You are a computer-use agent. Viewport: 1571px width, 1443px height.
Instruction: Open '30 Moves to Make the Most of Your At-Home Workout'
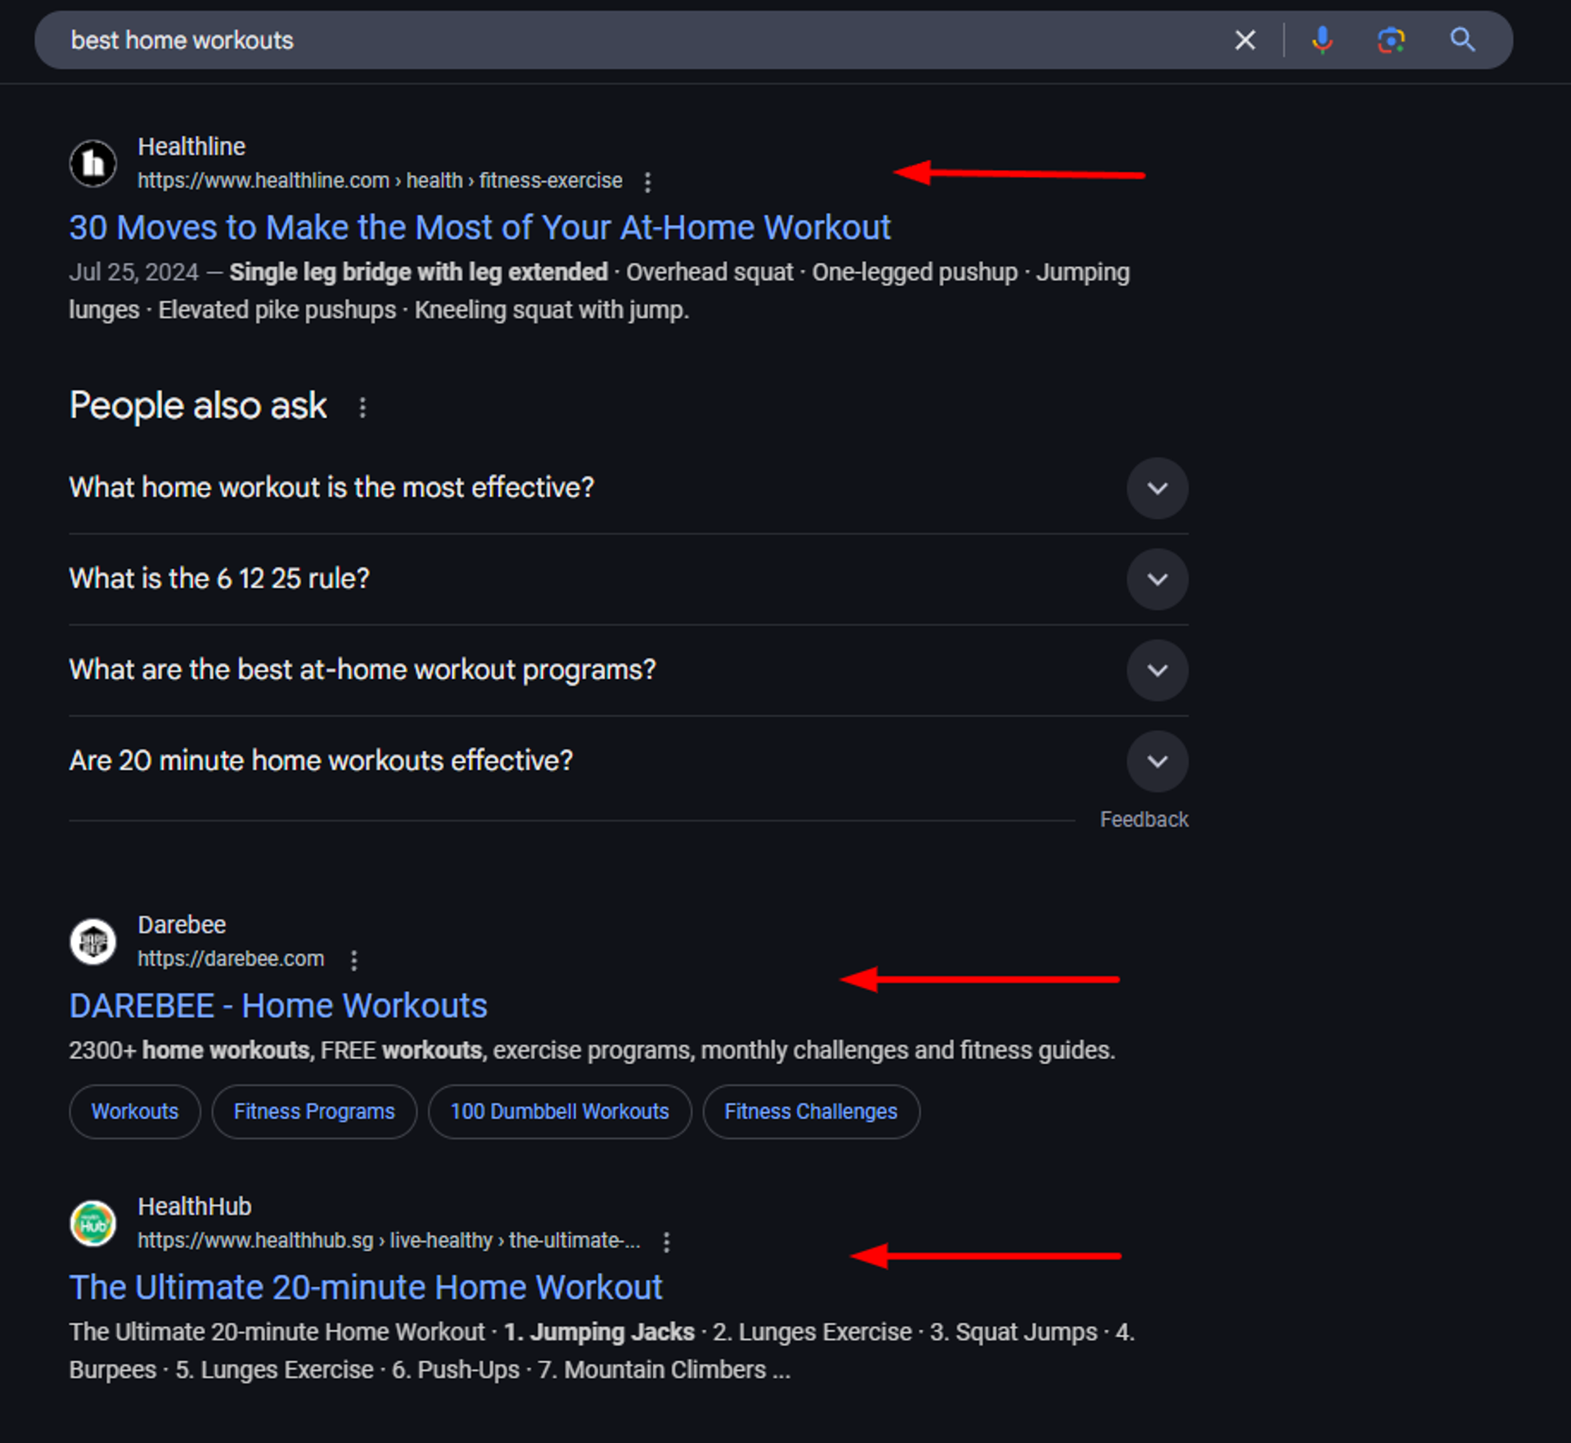tap(479, 228)
